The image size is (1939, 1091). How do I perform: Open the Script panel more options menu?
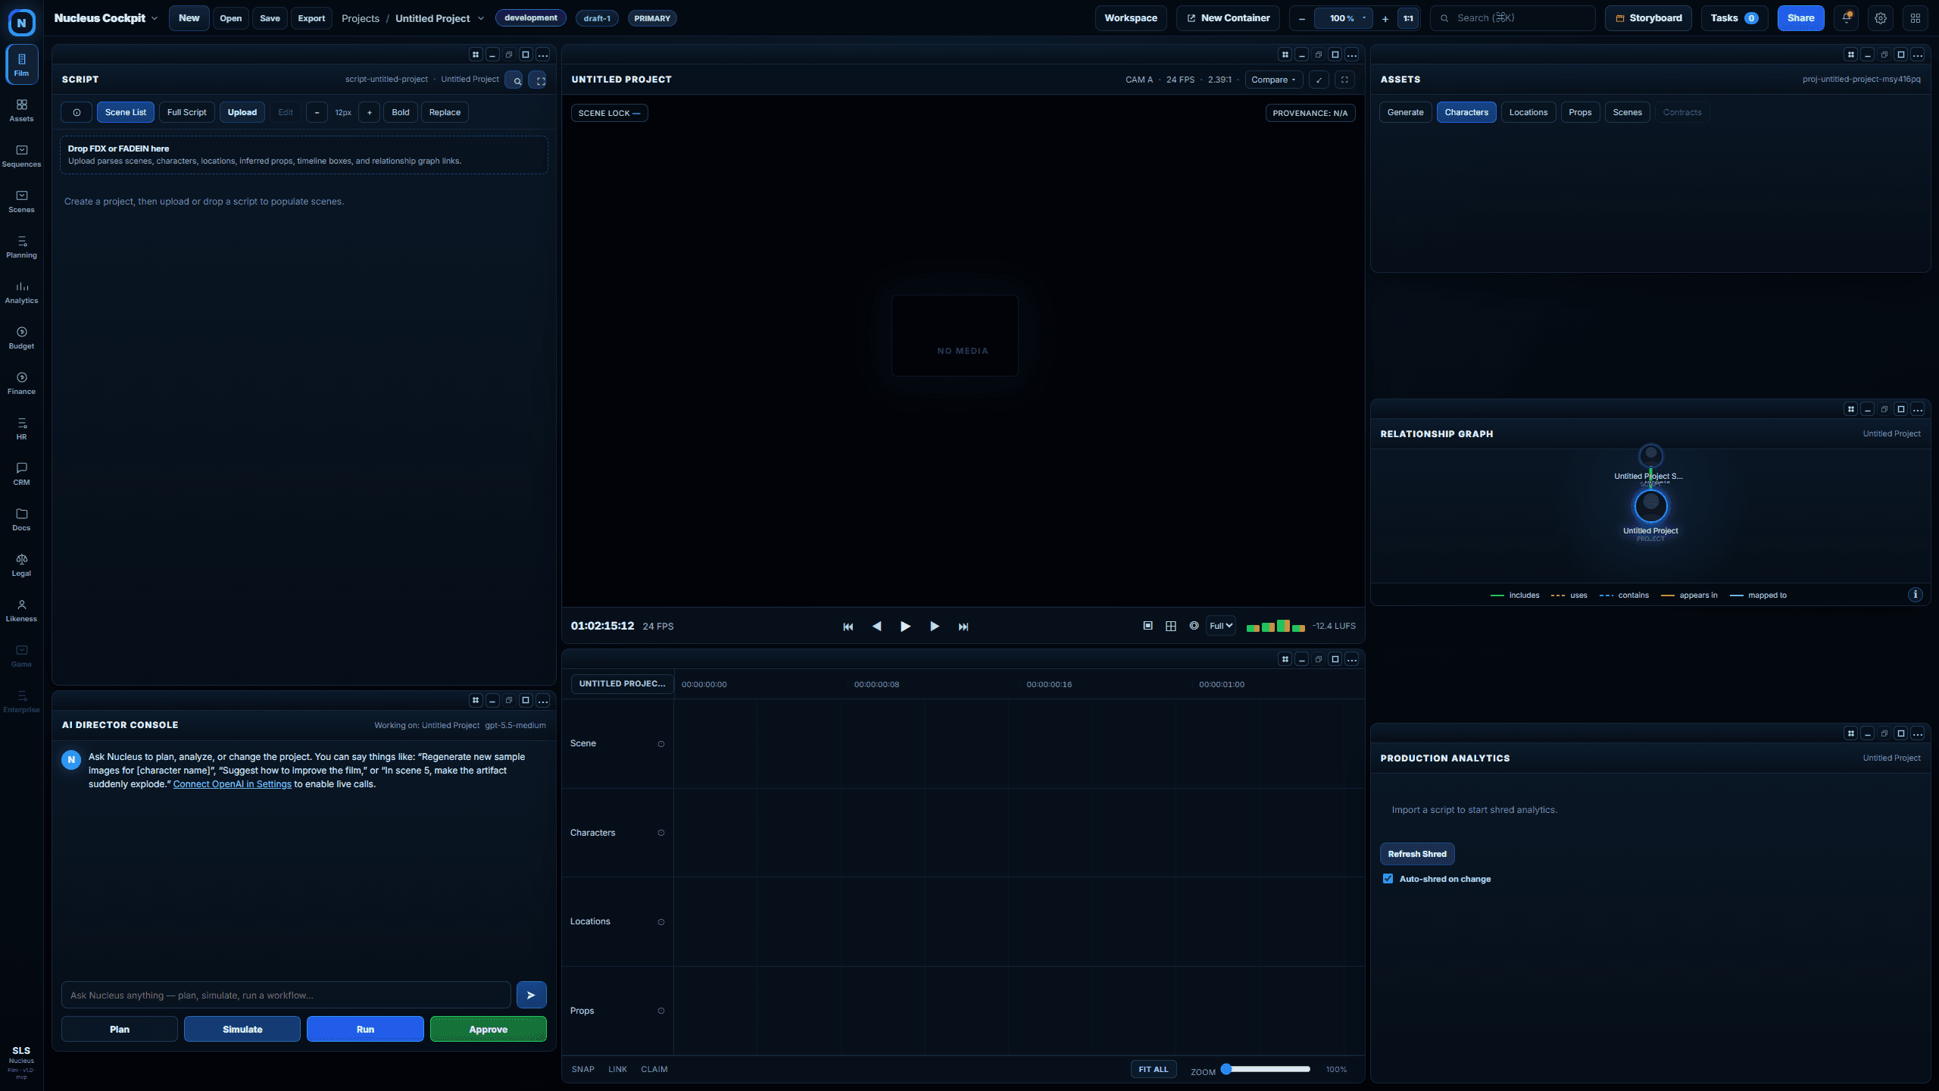pos(543,55)
